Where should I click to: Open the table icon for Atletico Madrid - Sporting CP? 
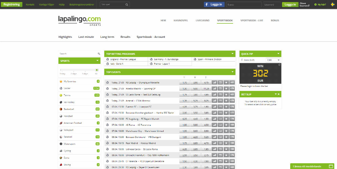[x=220, y=89]
